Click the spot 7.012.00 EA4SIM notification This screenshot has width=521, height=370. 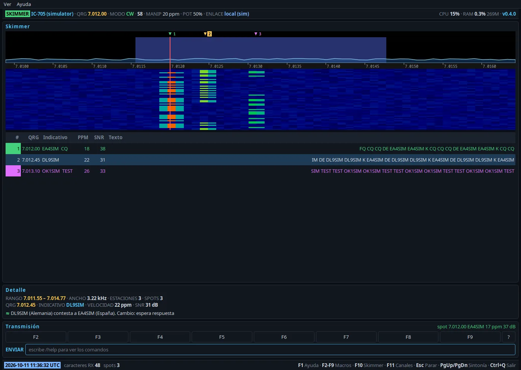pyautogui.click(x=476, y=326)
